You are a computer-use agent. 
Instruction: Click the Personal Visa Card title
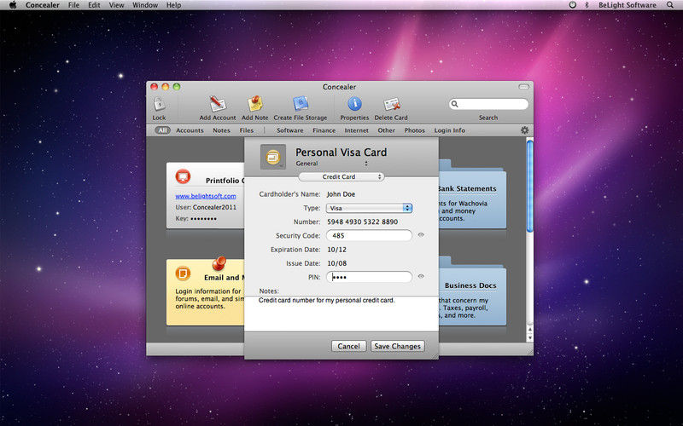pos(341,153)
